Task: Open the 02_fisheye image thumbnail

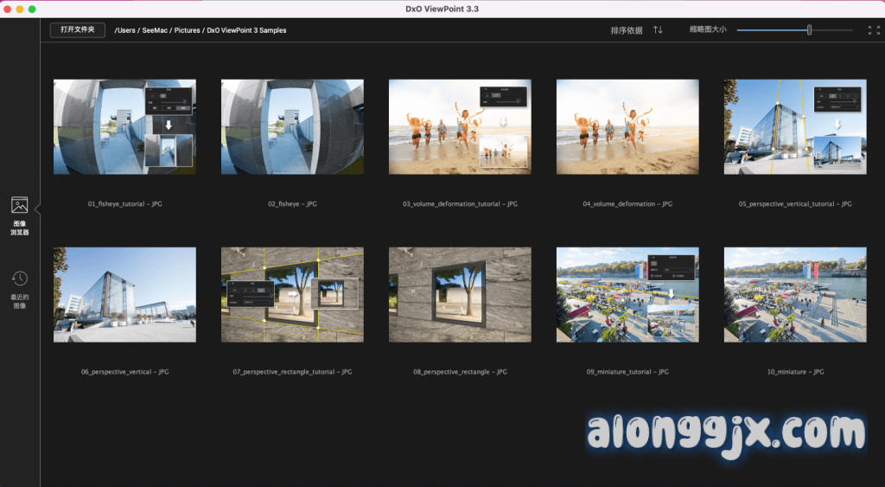Action: (x=292, y=127)
